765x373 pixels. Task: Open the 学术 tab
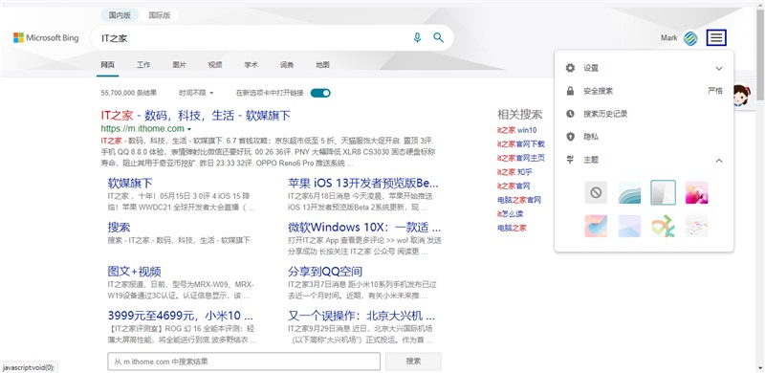(x=251, y=64)
